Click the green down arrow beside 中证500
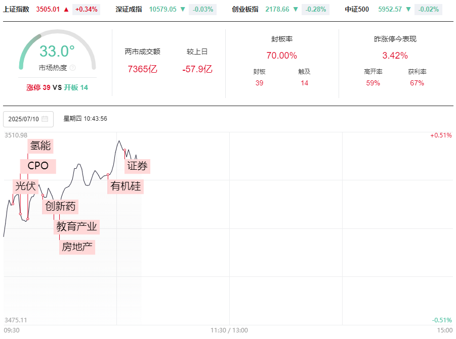 (408, 9)
